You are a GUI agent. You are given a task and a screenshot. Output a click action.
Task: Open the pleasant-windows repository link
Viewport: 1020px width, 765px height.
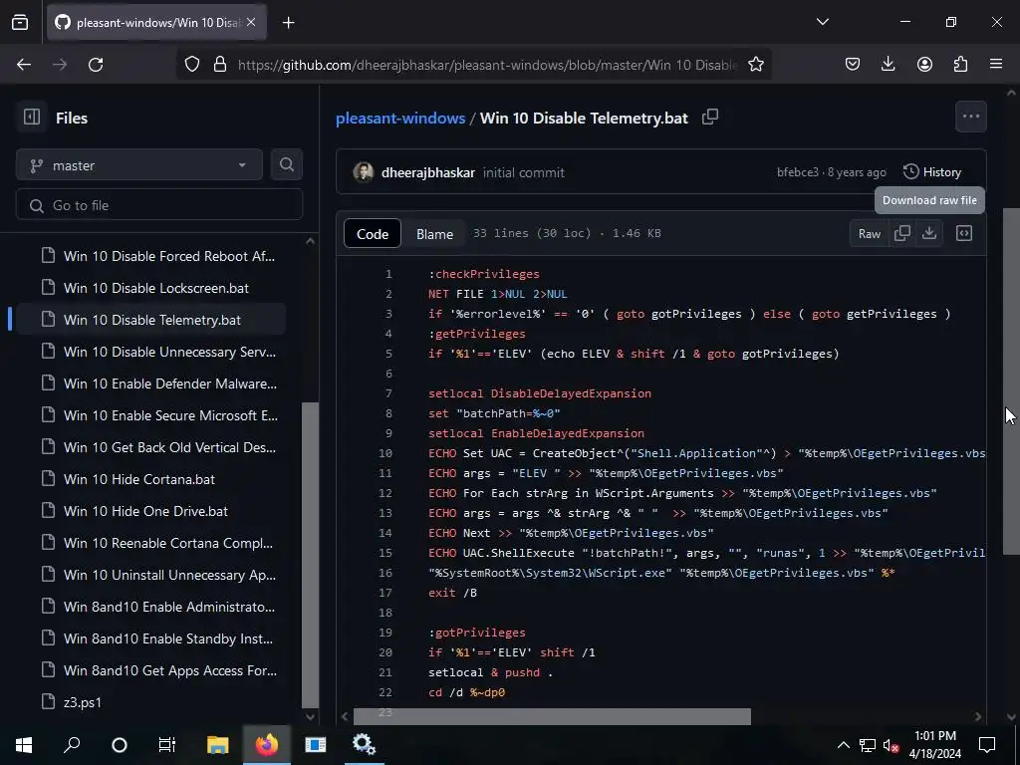400,118
